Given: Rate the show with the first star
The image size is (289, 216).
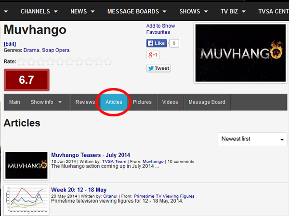Looking at the screenshot, I should tap(22, 62).
